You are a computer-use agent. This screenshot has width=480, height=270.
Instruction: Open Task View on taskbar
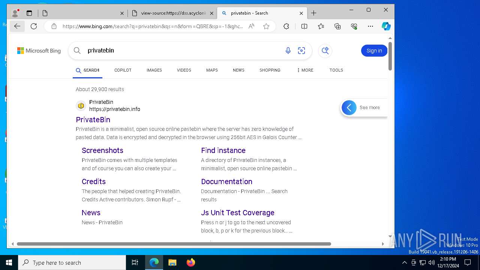[x=135, y=262]
